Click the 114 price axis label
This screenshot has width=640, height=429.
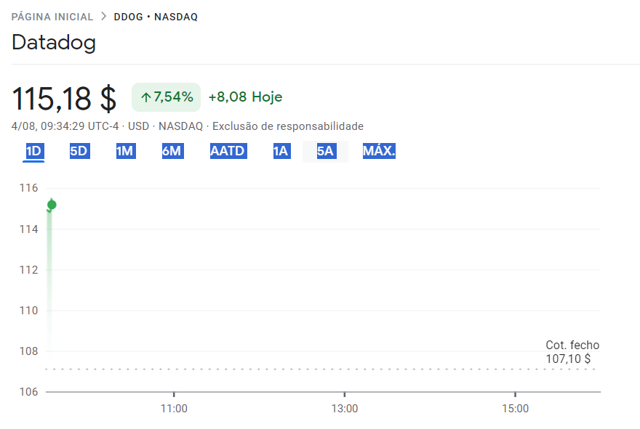28,229
